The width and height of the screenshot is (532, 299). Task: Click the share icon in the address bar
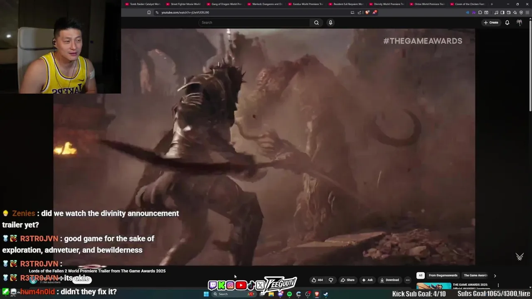359,12
